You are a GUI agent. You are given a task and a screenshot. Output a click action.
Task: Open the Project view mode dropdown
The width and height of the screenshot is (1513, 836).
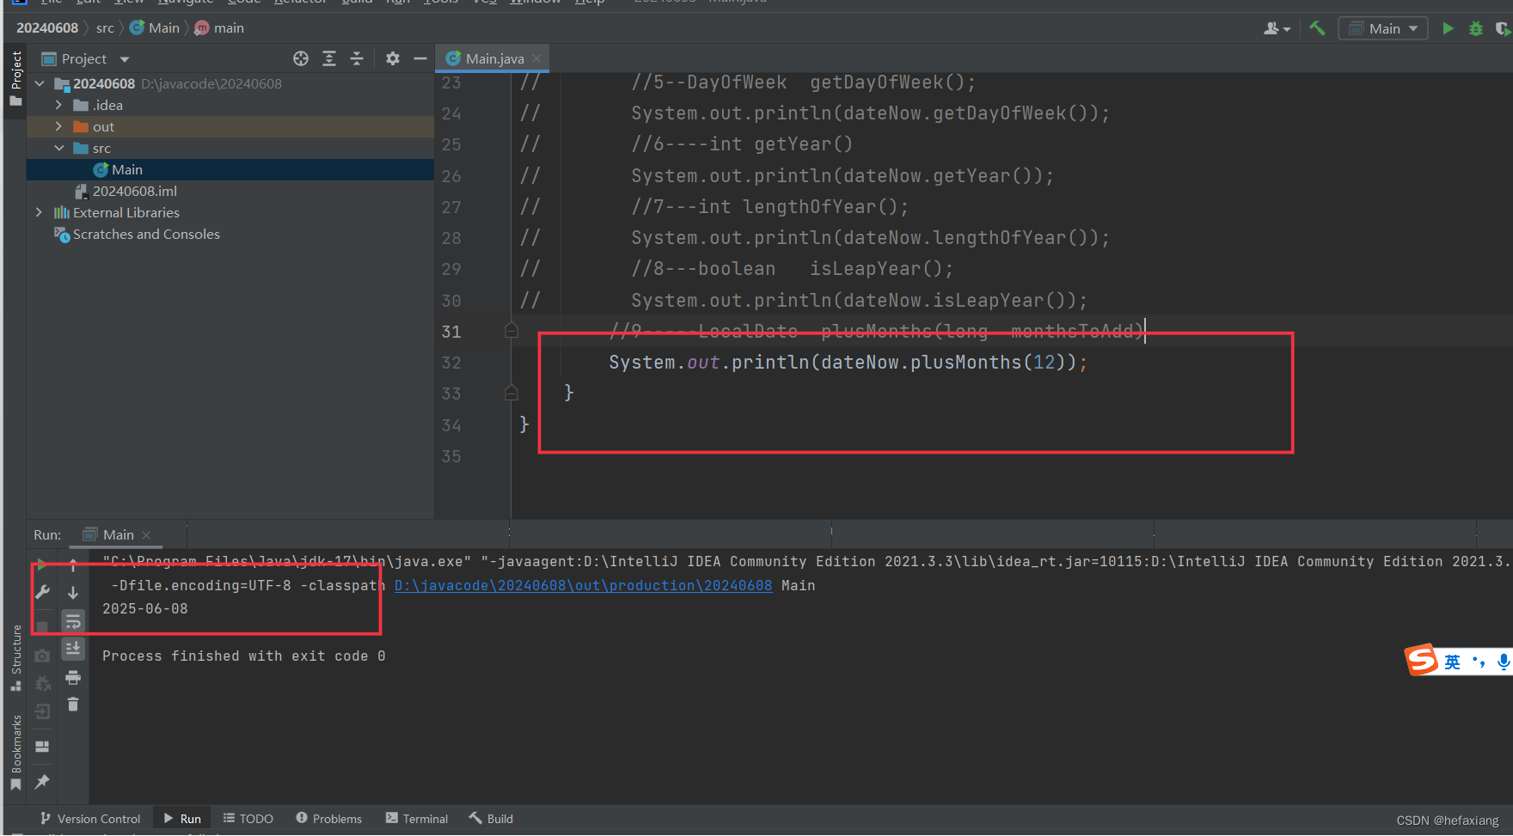click(x=125, y=58)
